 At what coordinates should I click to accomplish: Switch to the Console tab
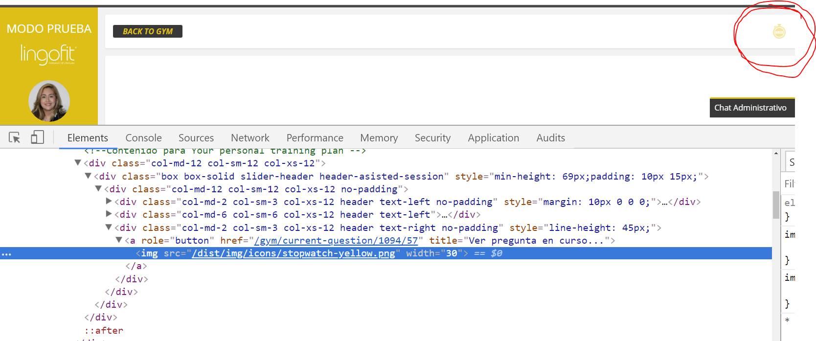click(143, 138)
